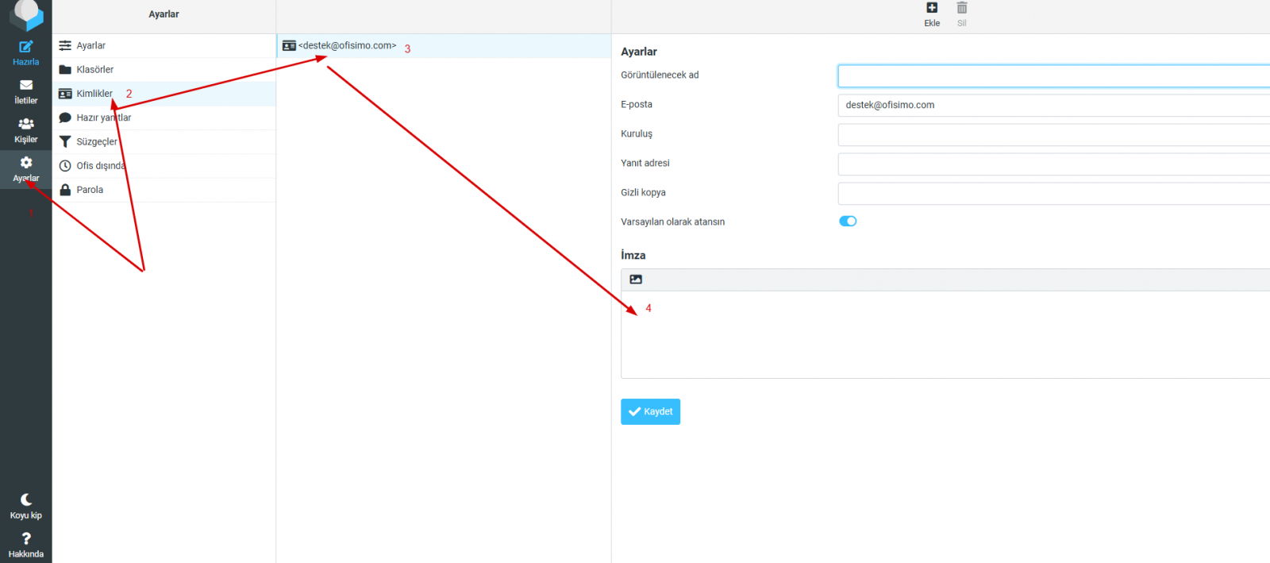This screenshot has height=563, width=1270.
Task: Click the Ekle plus icon
Action: click(932, 9)
